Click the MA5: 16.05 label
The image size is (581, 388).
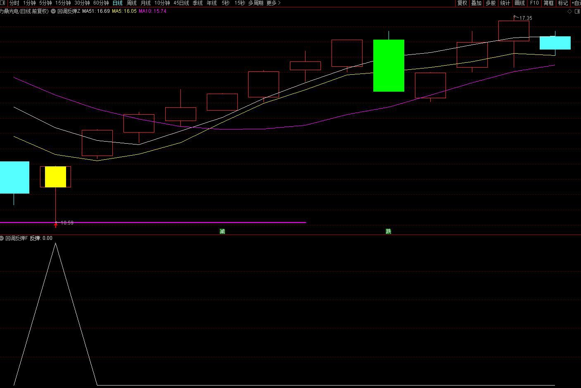tap(124, 12)
